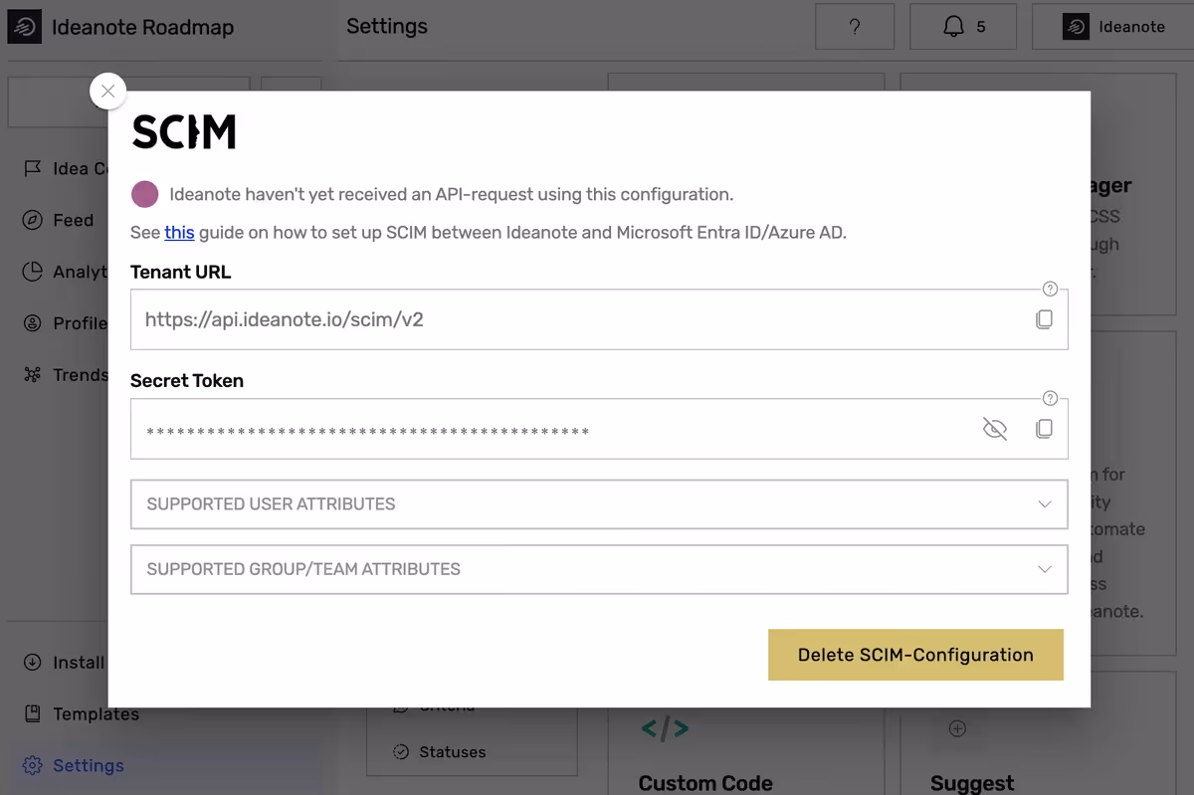The width and height of the screenshot is (1194, 795).
Task: Open Analytics from the sidebar
Action: tap(80, 272)
